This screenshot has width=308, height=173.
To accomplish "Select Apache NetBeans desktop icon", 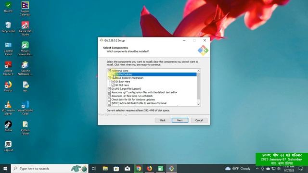I will pyautogui.click(x=25, y=68).
